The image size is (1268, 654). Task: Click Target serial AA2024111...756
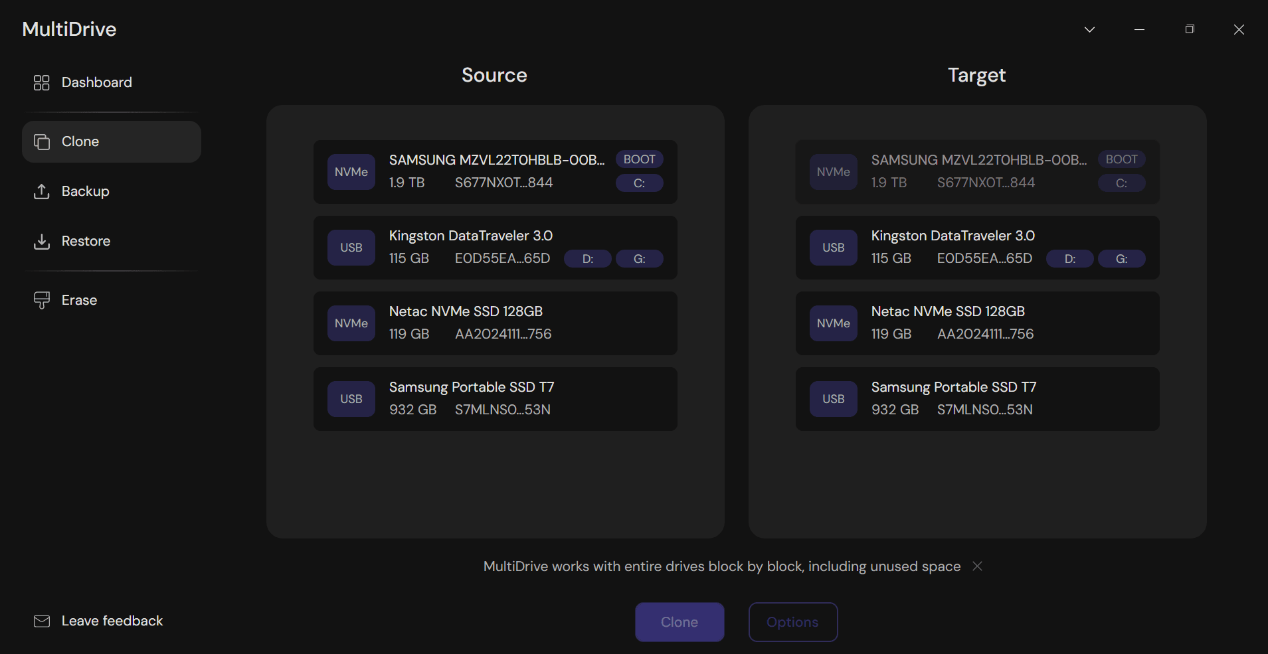coord(985,334)
